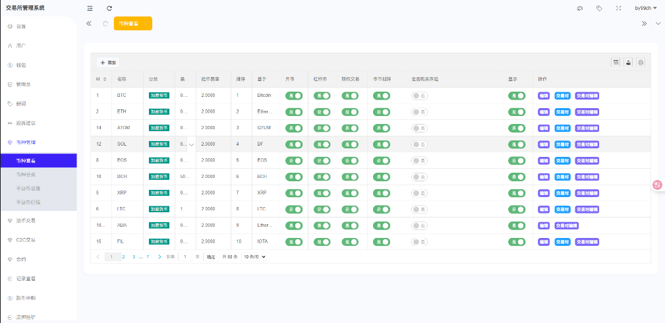This screenshot has height=323, width=665.
Task: Click the 记录查看 icon in sidebar
Action: pos(10,278)
